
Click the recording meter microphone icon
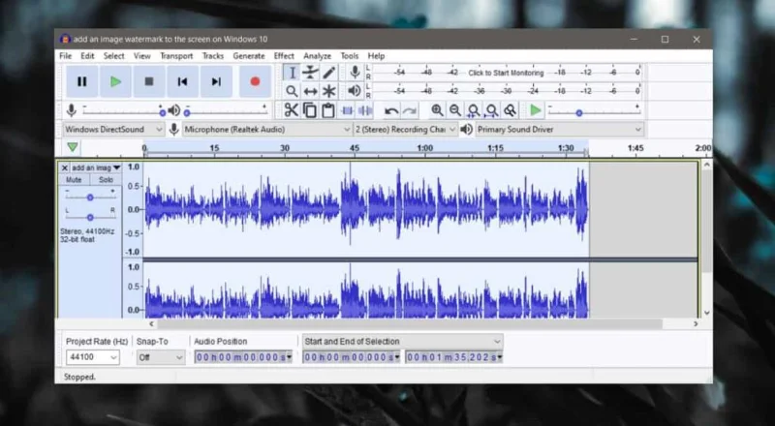[355, 73]
